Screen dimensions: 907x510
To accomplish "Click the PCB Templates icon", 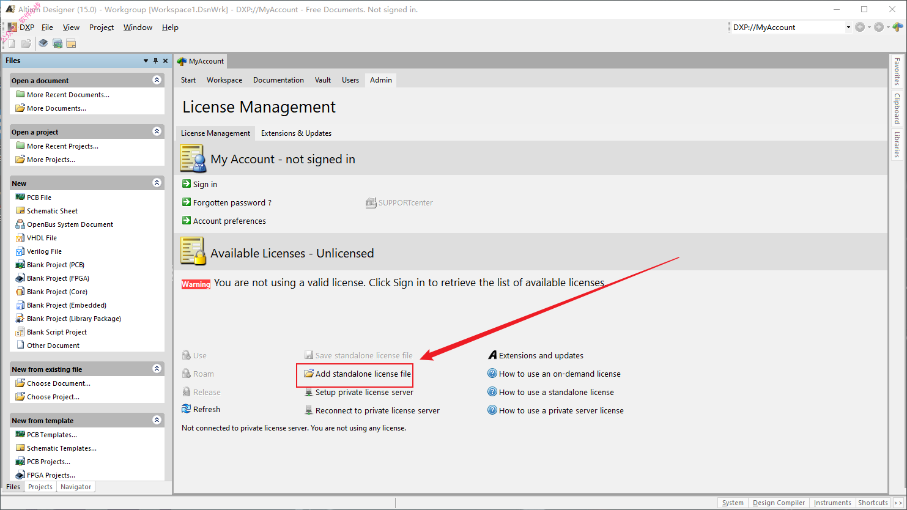I will (20, 435).
